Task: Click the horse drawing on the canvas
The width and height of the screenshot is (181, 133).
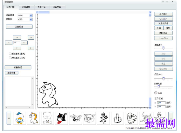Action: (48, 94)
